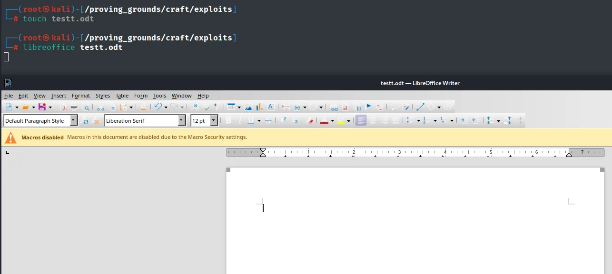Screen dimensions: 612x274
Task: Toggle Print Preview
Action: (86, 107)
